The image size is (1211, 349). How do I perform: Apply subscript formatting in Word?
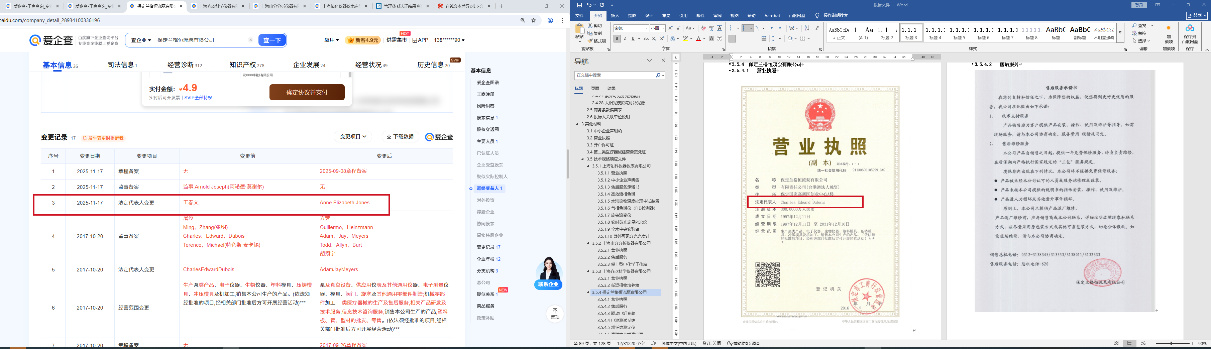[x=654, y=39]
